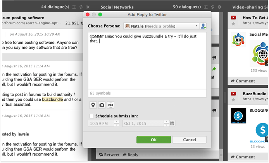
Task: Click Reply next to Retweet
Action: 130,155
